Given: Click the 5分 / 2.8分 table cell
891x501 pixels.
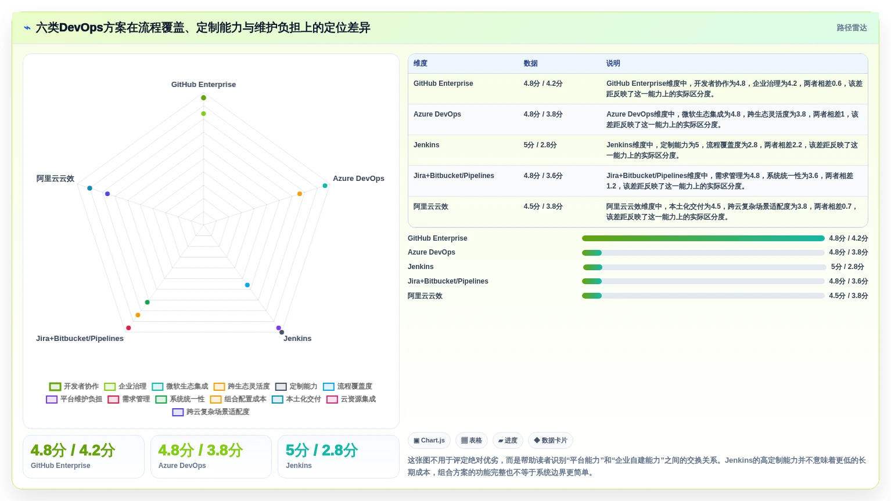Looking at the screenshot, I should [x=540, y=145].
